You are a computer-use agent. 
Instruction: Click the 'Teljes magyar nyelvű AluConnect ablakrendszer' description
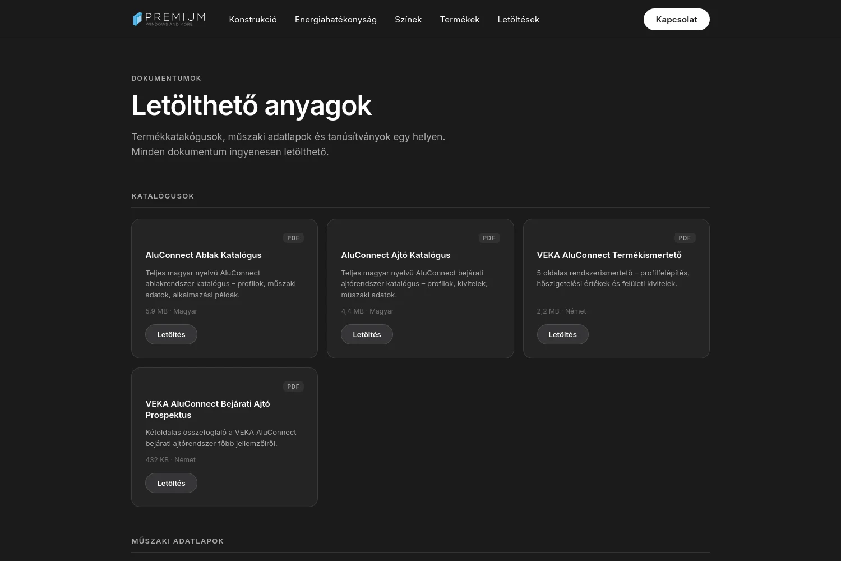point(221,284)
